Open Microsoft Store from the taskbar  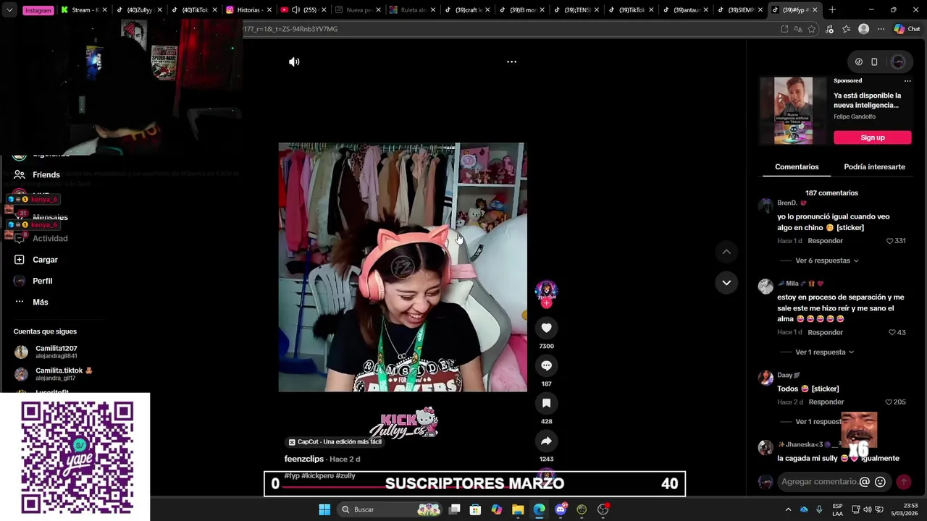click(475, 509)
